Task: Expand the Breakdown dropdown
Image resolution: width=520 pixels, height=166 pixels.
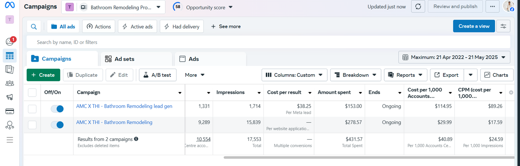Action: point(356,75)
